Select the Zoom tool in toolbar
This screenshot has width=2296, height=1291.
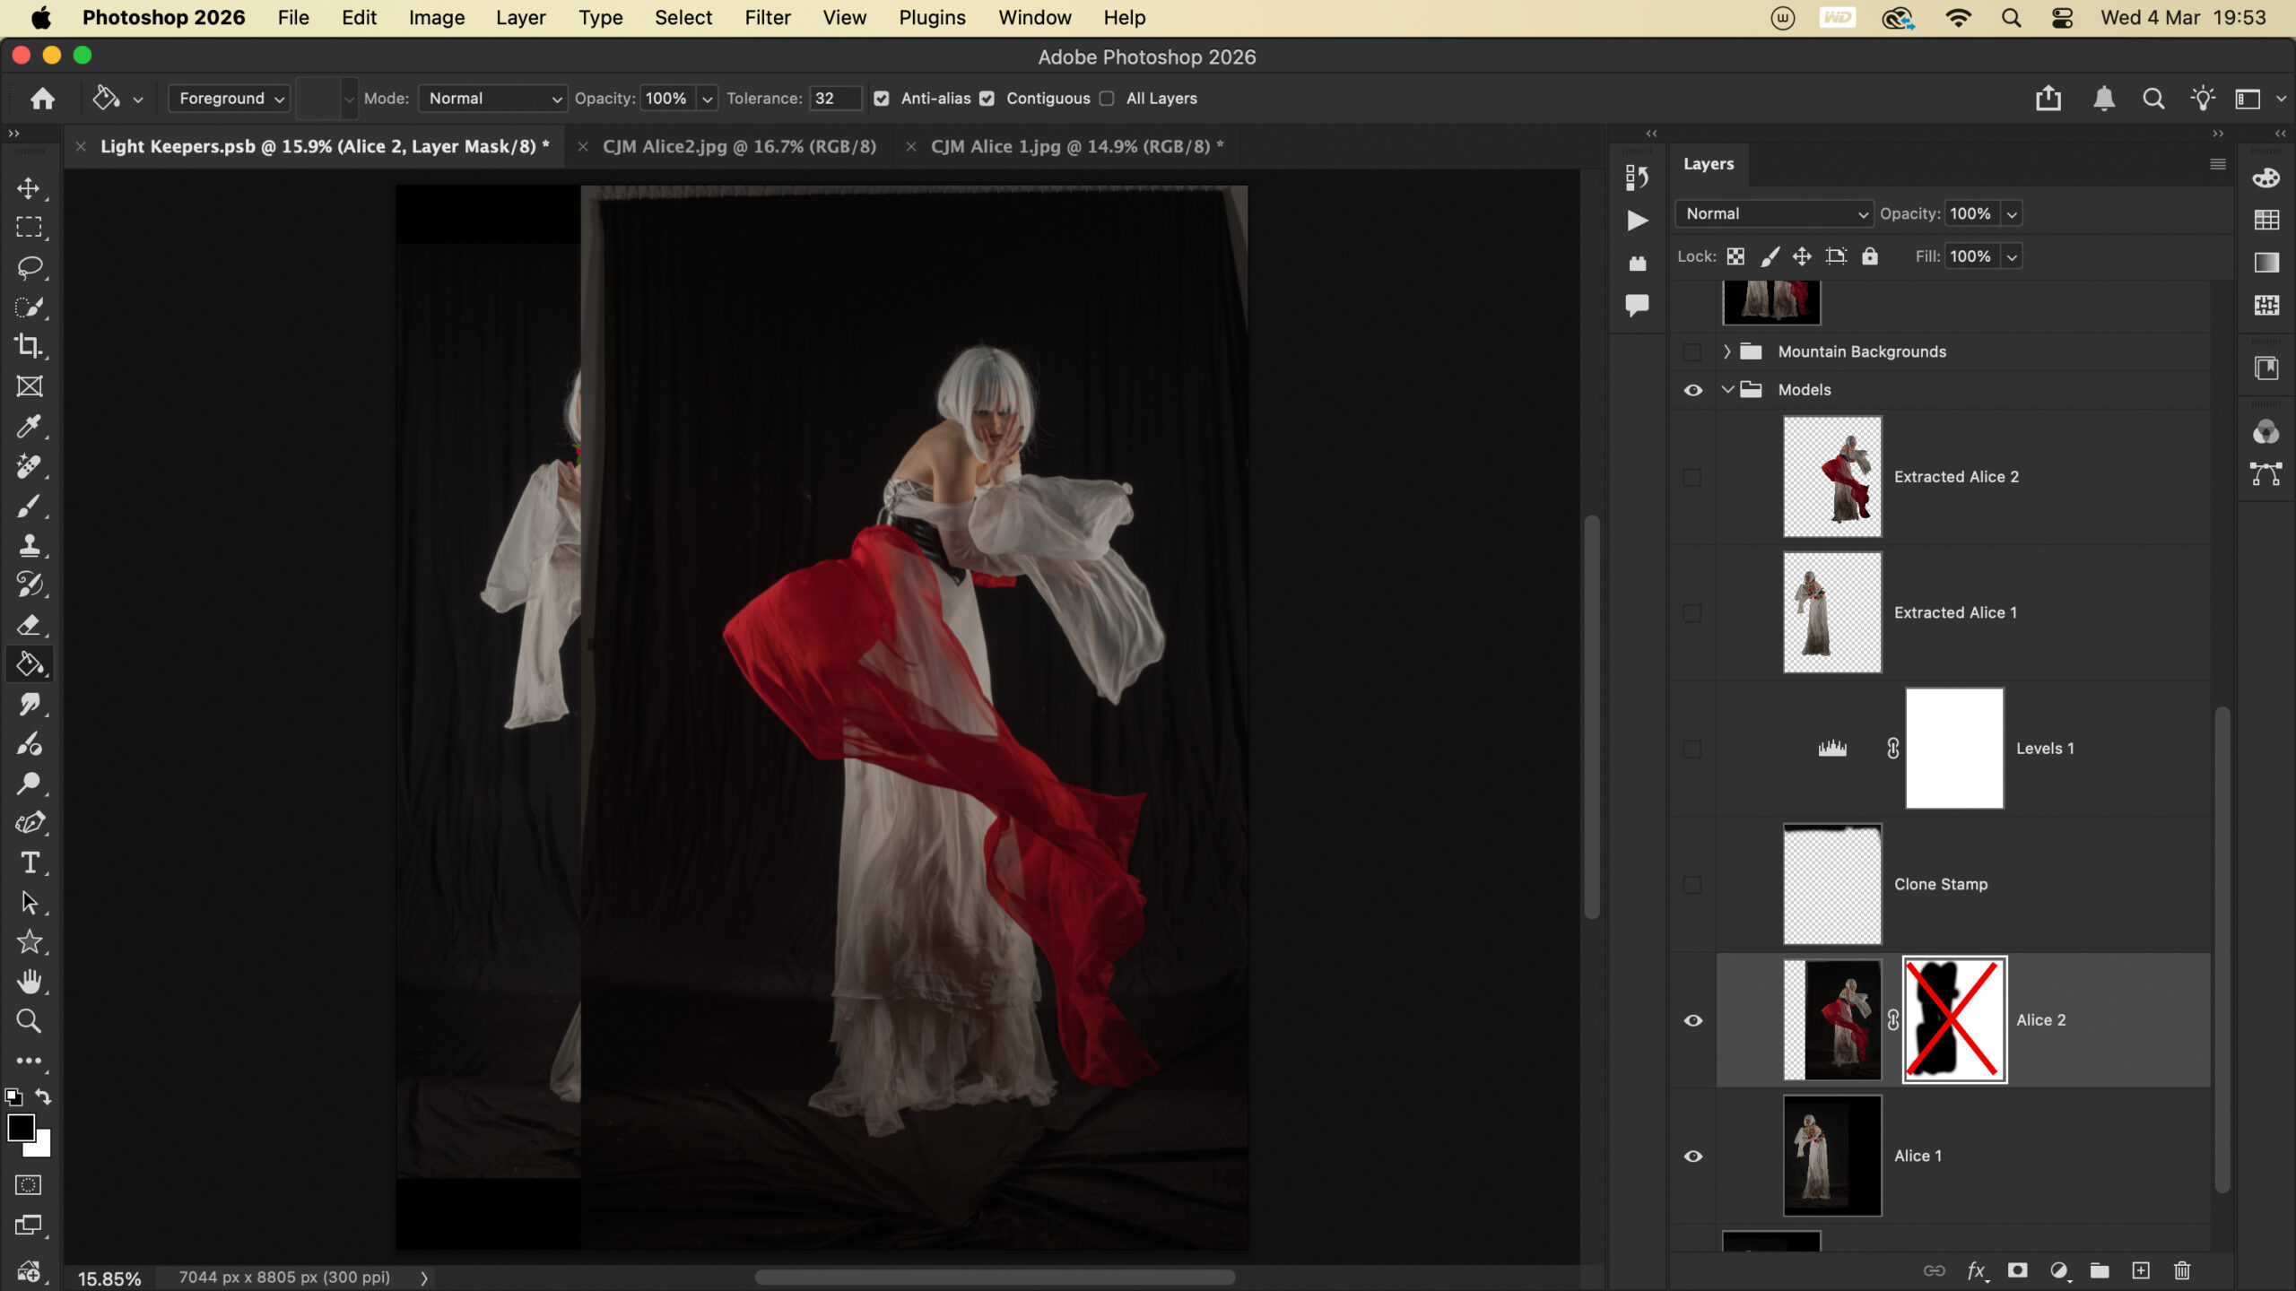point(29,1020)
